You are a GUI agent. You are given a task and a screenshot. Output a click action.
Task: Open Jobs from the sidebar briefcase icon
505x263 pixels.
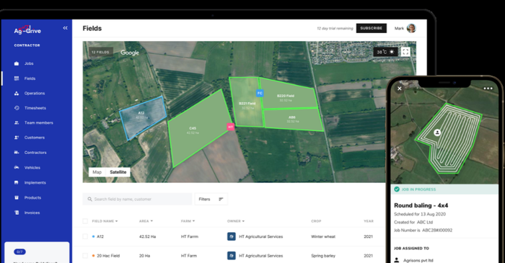click(x=17, y=63)
